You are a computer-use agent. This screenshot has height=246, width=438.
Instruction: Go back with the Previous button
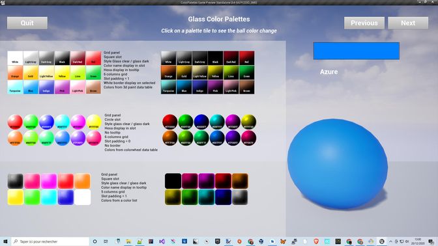tap(364, 23)
